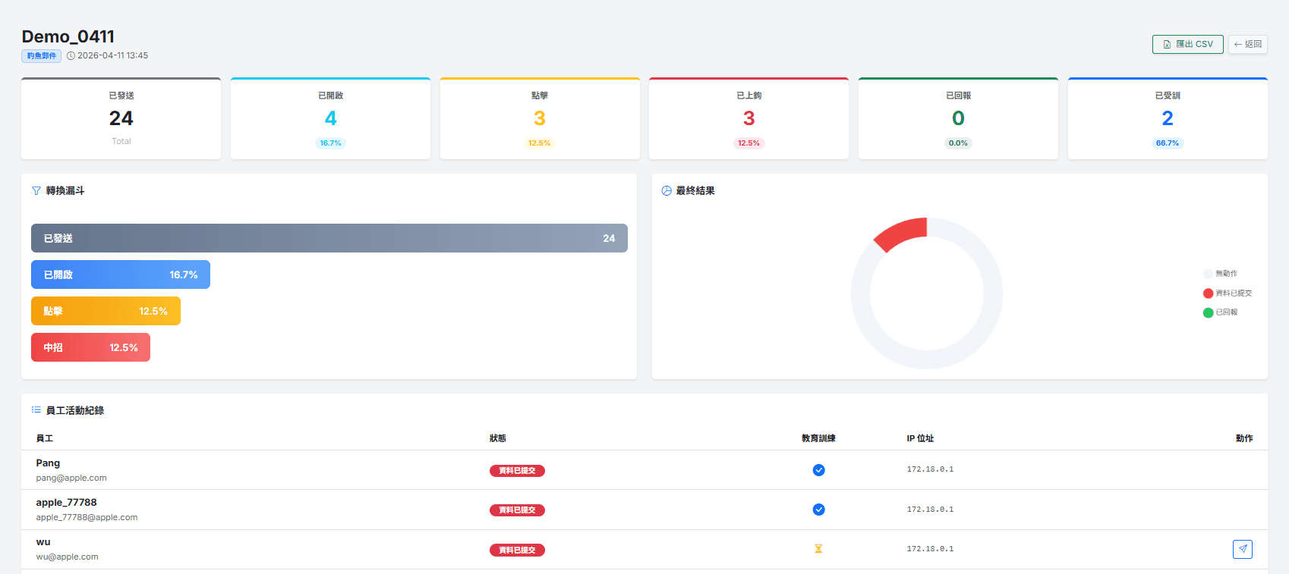Click the 教育訓練 column header
Viewport: 1289px width, 574px height.
click(818, 438)
